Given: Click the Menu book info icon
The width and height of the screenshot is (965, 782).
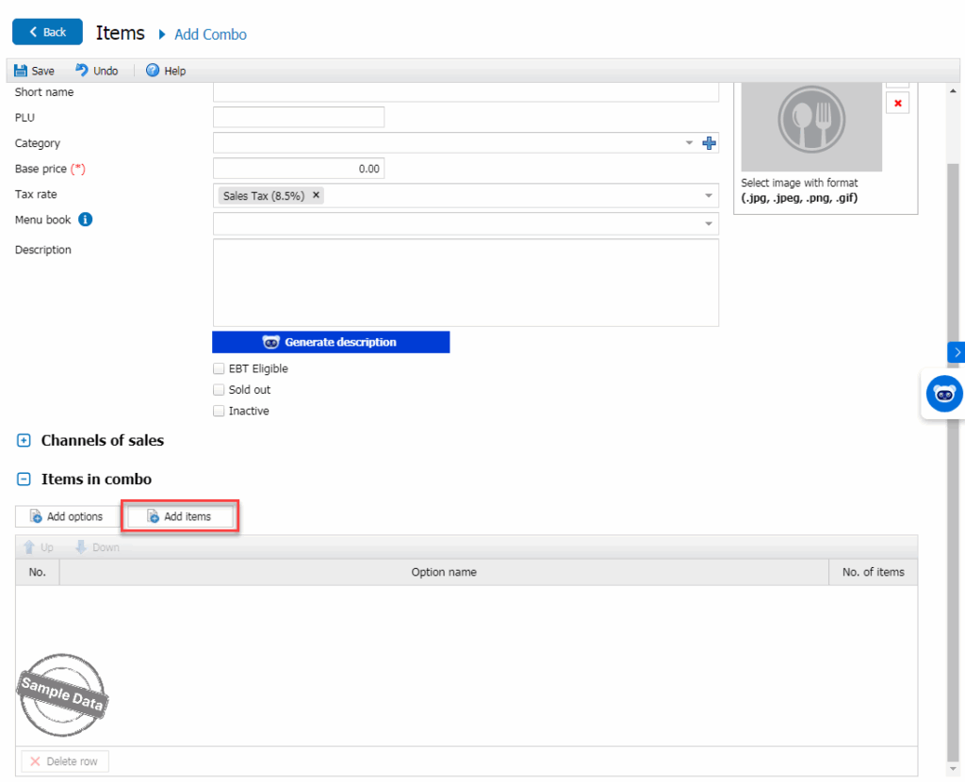Looking at the screenshot, I should coord(86,220).
